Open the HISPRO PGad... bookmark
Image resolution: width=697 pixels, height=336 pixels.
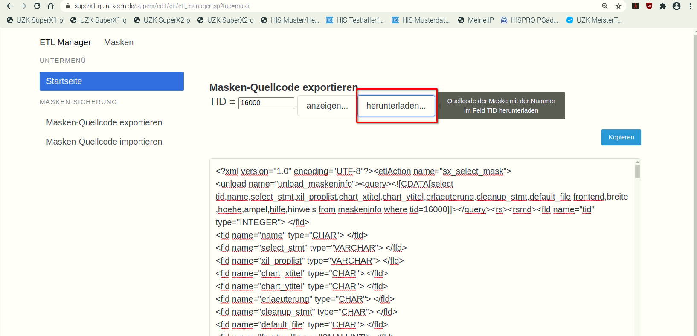[x=529, y=20]
